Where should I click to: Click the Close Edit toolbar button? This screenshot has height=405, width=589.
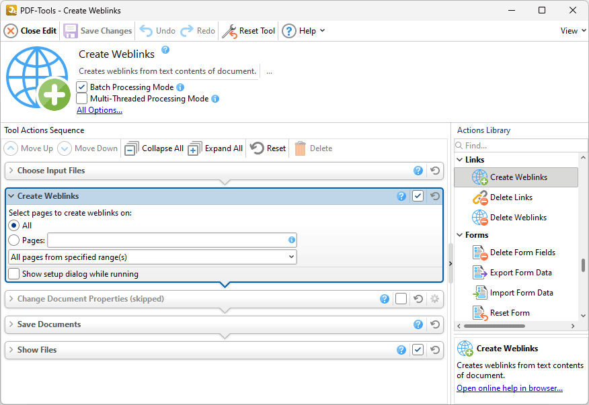pos(30,31)
